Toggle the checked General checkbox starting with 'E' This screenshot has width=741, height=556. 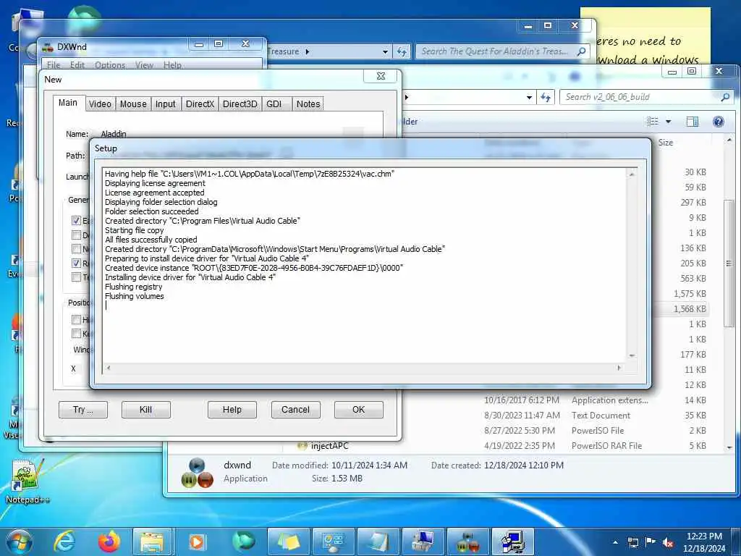(x=76, y=220)
